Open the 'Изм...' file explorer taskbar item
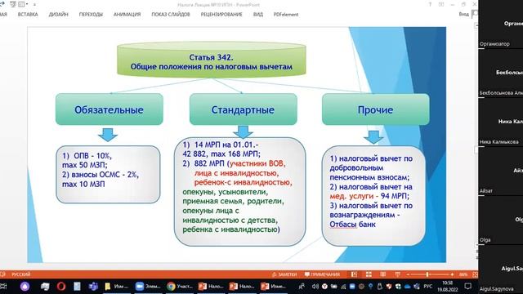 (116, 286)
